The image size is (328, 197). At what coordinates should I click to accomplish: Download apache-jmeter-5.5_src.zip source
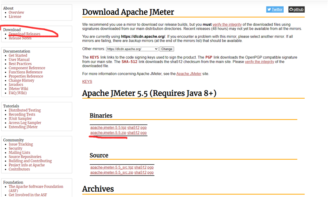coord(112,172)
